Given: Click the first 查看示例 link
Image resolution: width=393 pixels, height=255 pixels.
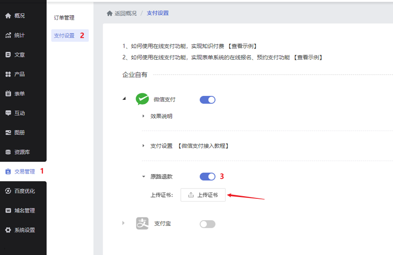Looking at the screenshot, I should click(242, 46).
